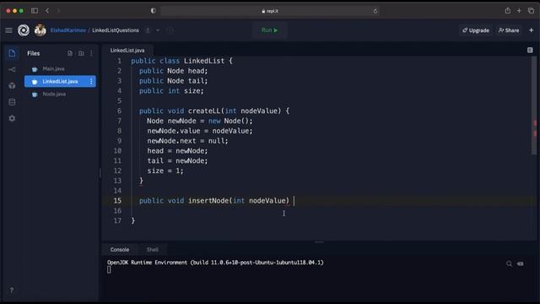Click browser forward arrow

[x=58, y=11]
